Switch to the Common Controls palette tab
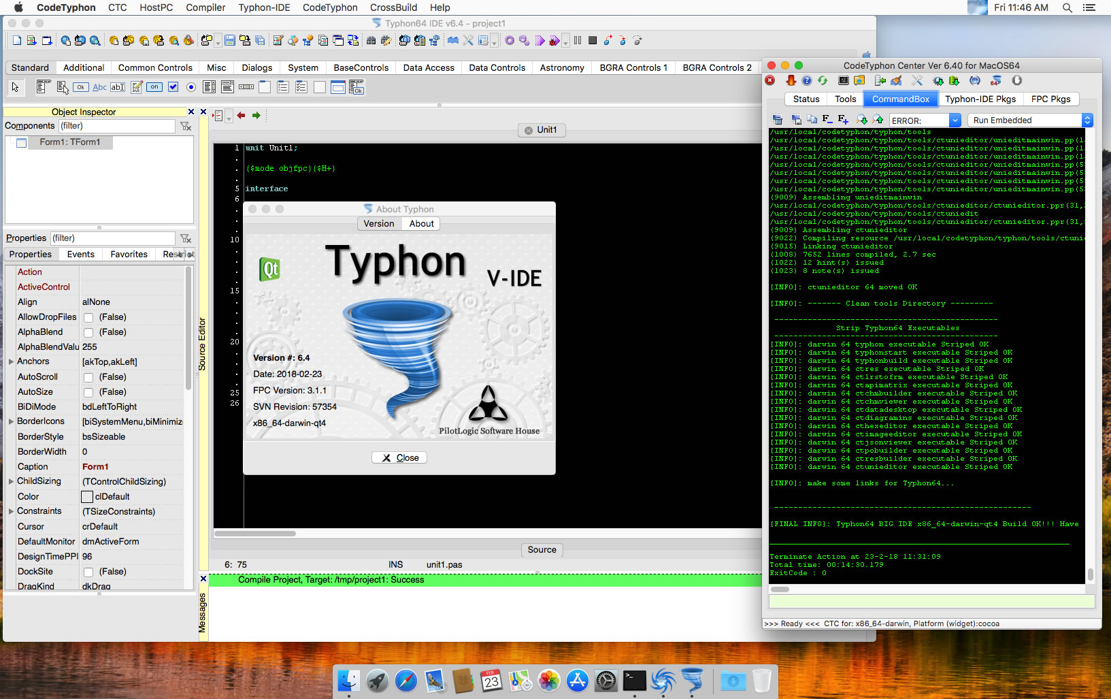This screenshot has height=699, width=1111. [155, 67]
